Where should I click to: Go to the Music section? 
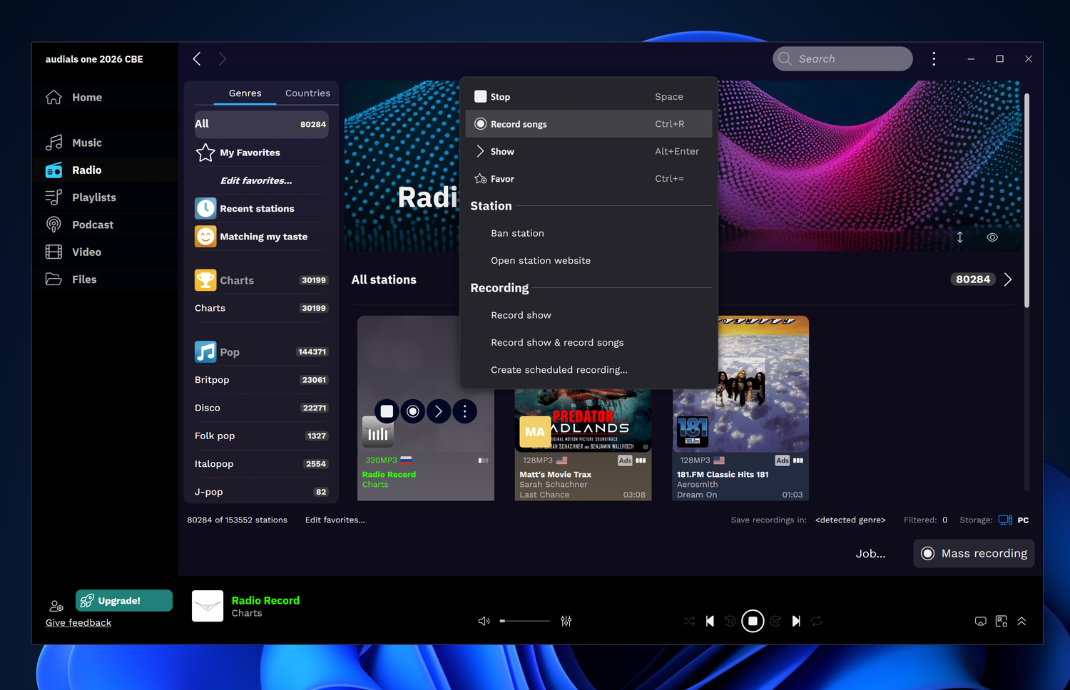point(73,143)
